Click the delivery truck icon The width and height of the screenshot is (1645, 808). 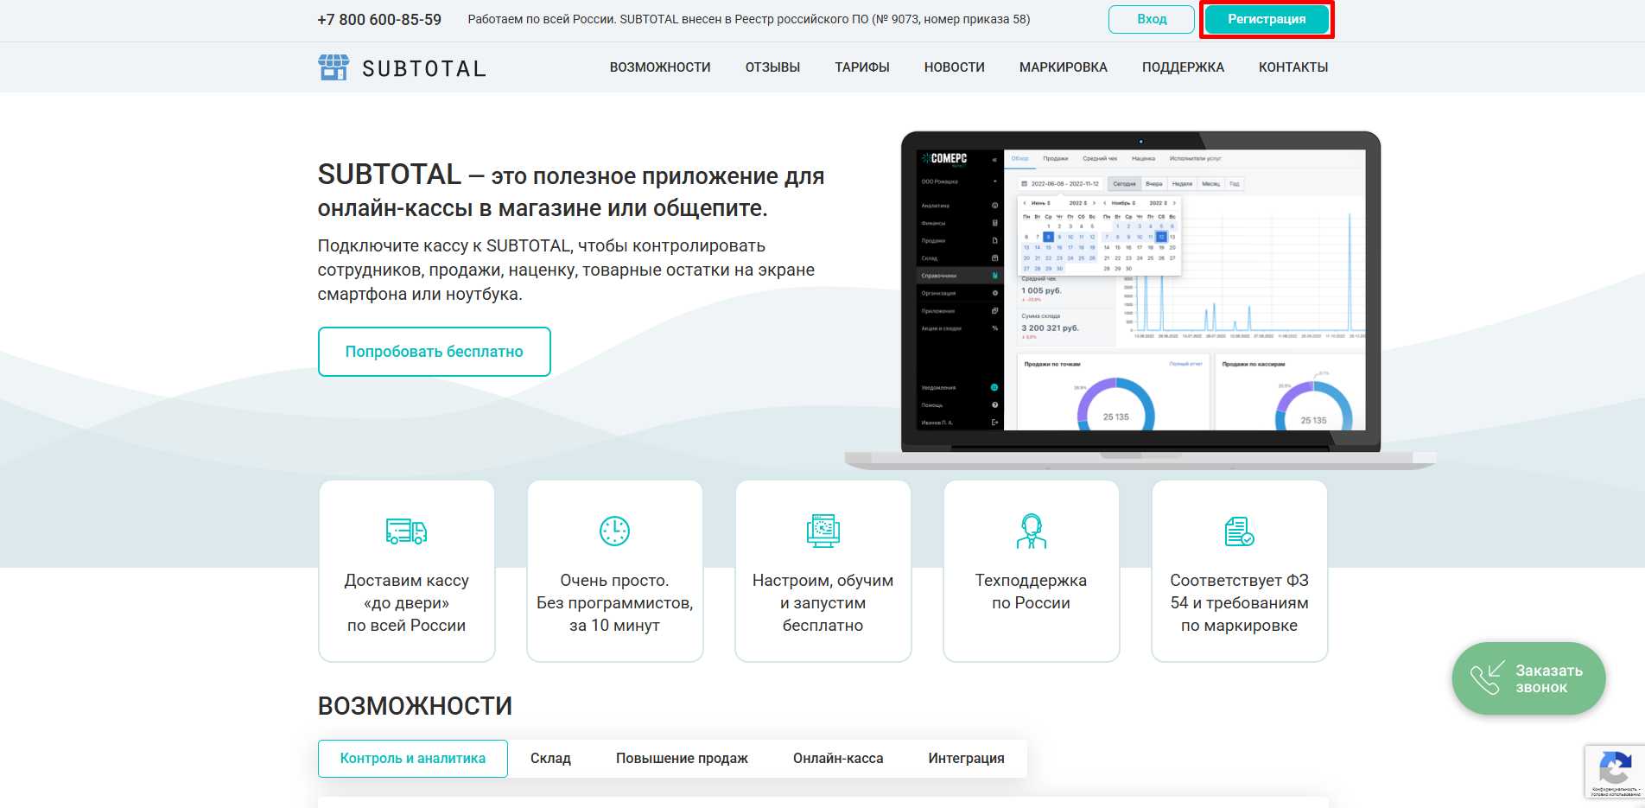pos(406,531)
